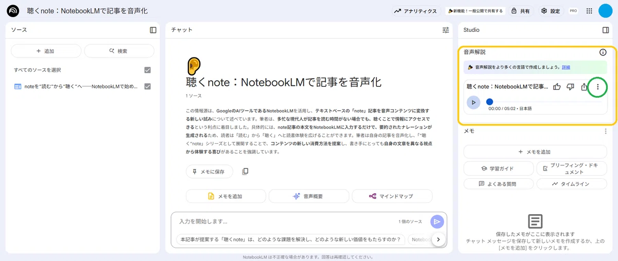Screen dimensions: 618x261
Task: Open メモ section more options menu
Action: point(606,132)
